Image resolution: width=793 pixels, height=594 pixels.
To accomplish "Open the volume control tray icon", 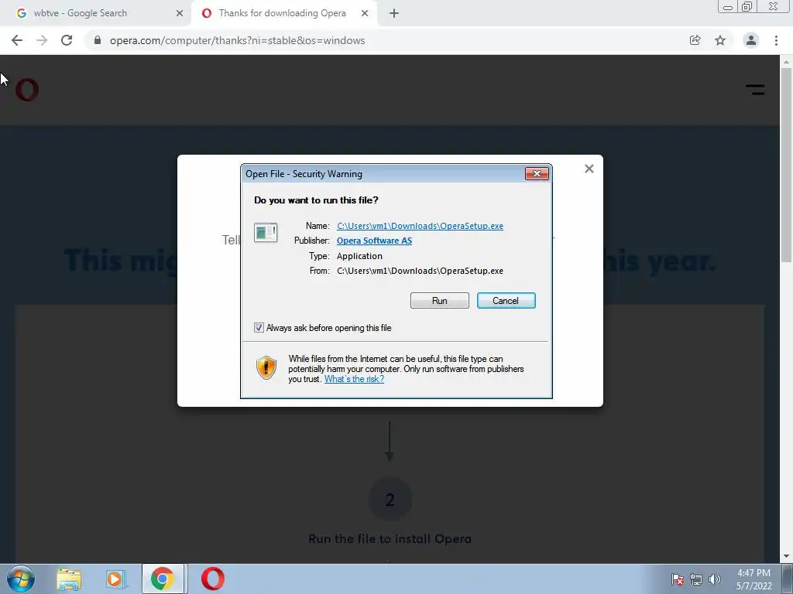I will click(715, 579).
